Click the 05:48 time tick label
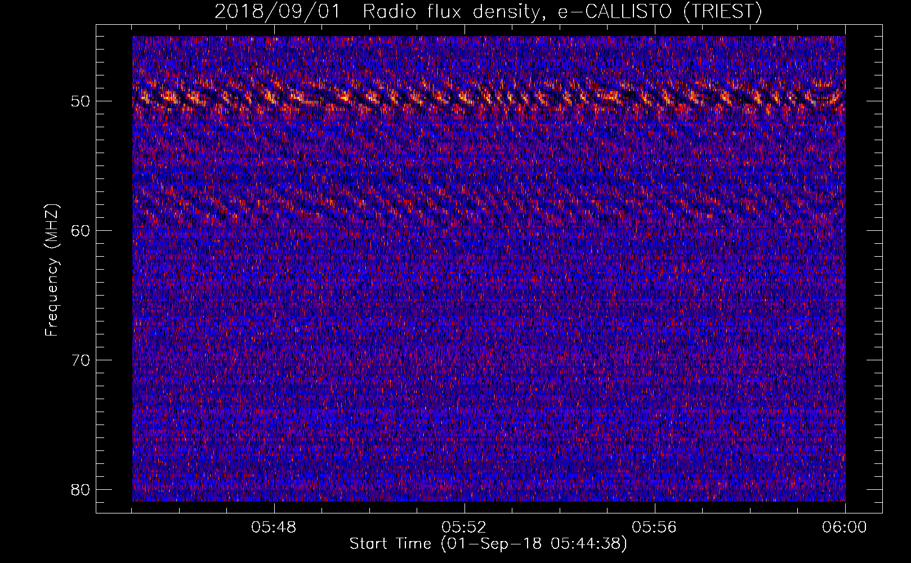This screenshot has height=563, width=911. [274, 528]
